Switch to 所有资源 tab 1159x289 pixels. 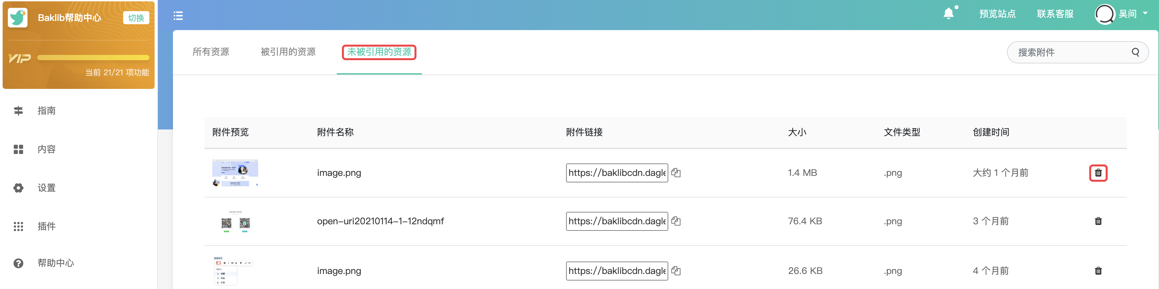(x=211, y=52)
